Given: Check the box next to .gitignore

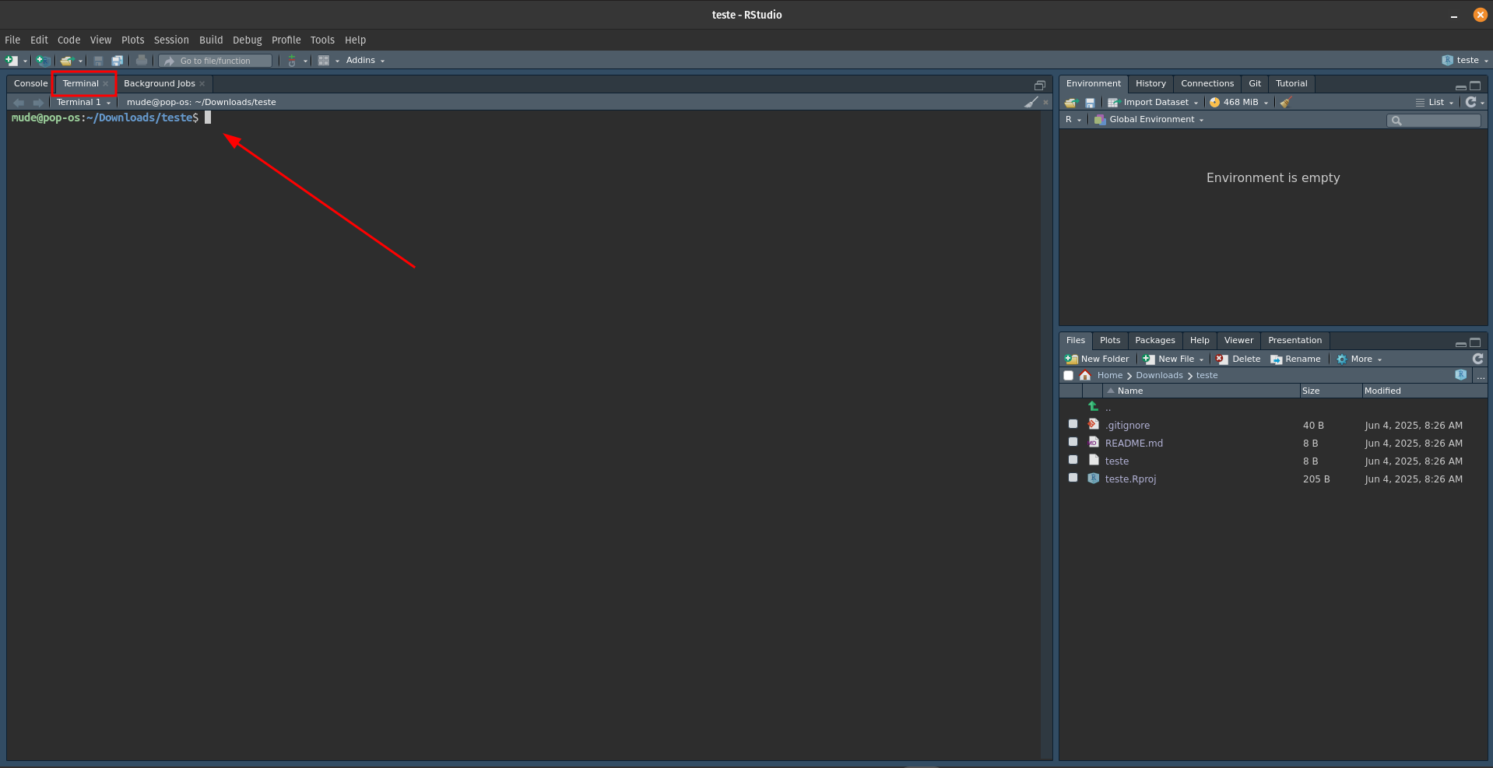Looking at the screenshot, I should pos(1073,425).
